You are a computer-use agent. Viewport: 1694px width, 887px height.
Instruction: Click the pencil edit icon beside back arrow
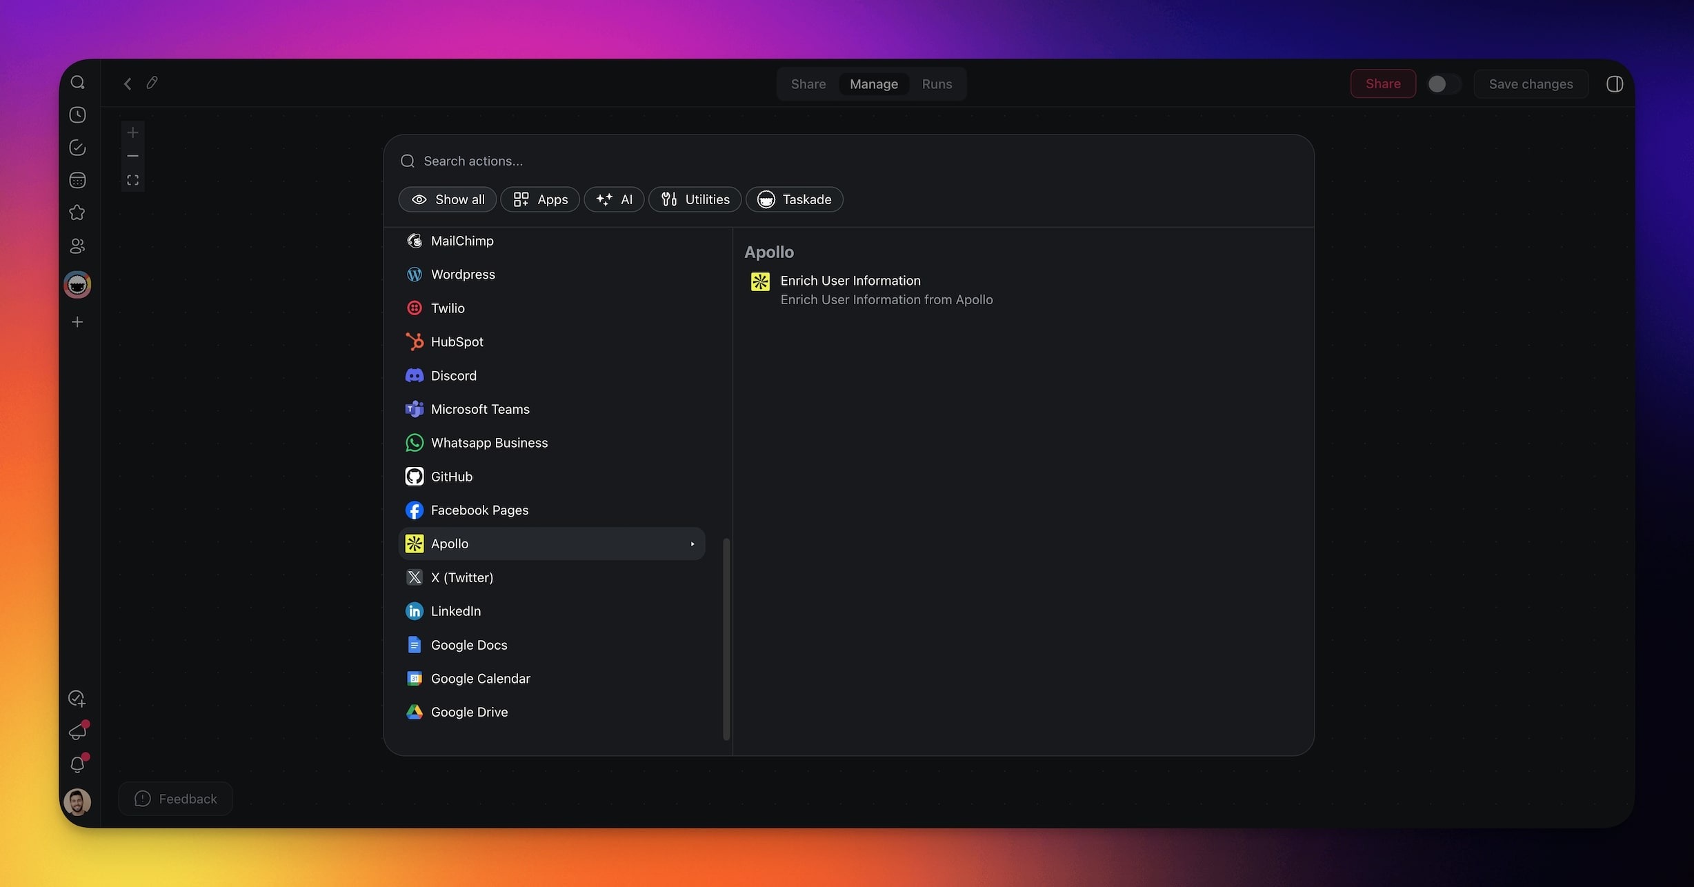pyautogui.click(x=152, y=83)
